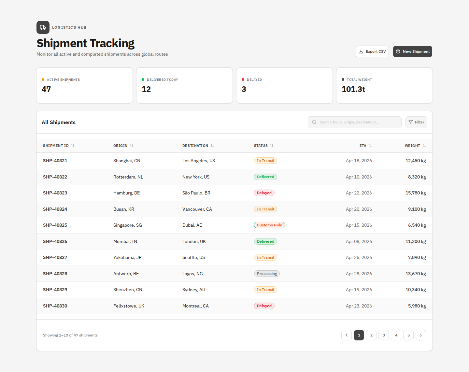Click Delivered badge for SHP-40822
Viewport: 469px width, 372px height.
(x=265, y=177)
